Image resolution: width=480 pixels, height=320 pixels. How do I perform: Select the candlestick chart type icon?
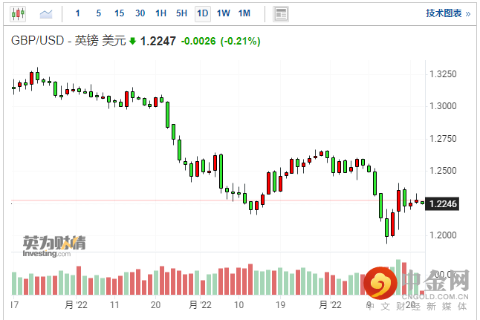click(x=16, y=13)
